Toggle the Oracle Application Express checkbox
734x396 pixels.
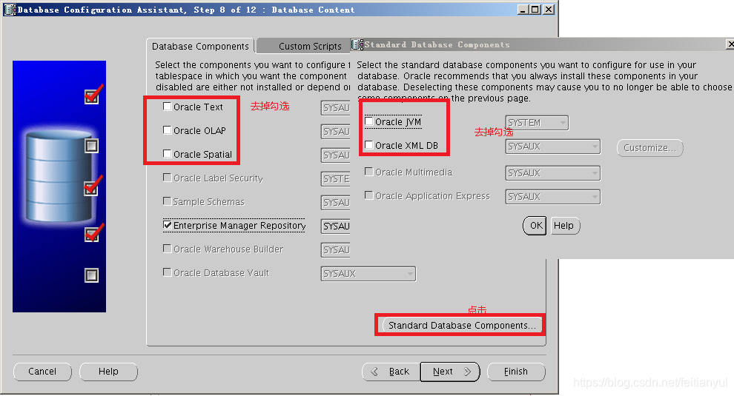click(369, 195)
